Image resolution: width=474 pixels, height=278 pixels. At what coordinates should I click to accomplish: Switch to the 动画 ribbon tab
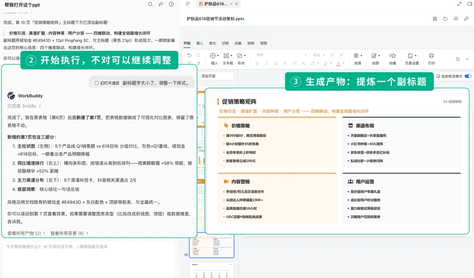(x=238, y=43)
